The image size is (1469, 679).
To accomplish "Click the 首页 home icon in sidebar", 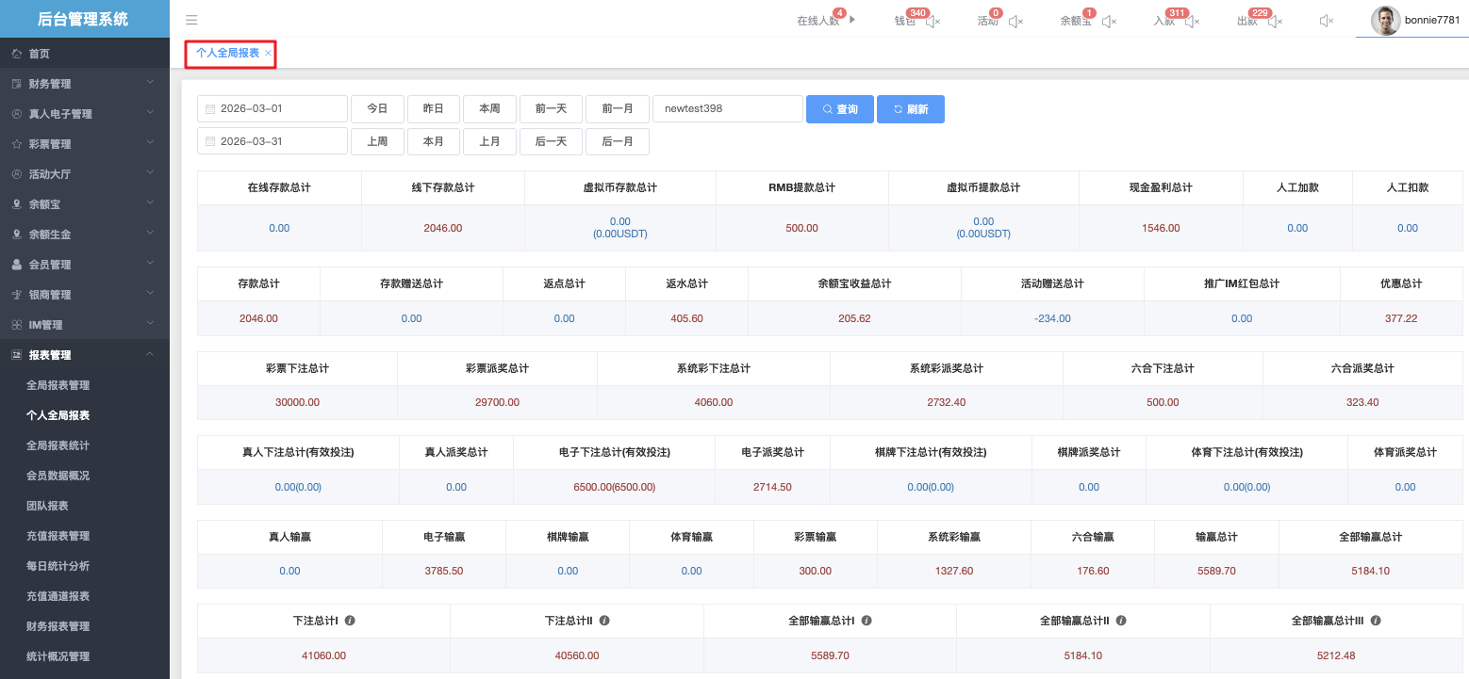I will point(16,54).
